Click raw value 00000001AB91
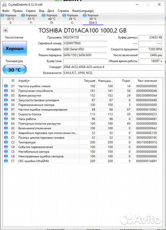This screenshot has height=230, width=166. click(146, 161)
